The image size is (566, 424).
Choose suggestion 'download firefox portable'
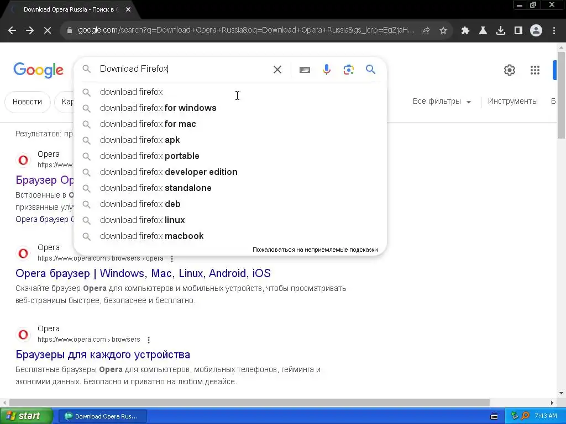click(x=230, y=156)
